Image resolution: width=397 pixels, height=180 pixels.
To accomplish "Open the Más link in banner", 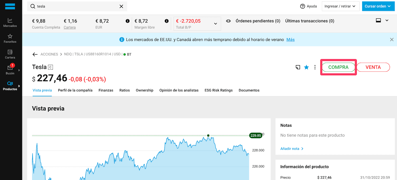I will (290, 40).
